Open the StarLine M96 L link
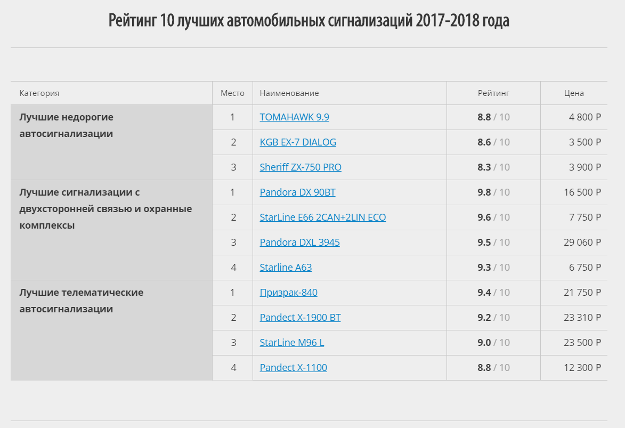This screenshot has height=428, width=625. [292, 343]
